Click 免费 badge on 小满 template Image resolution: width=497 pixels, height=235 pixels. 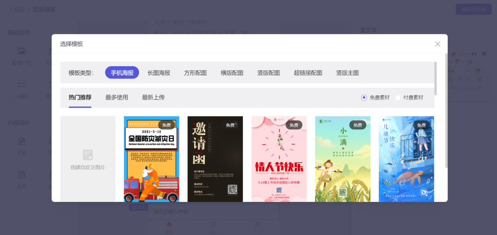coord(358,125)
